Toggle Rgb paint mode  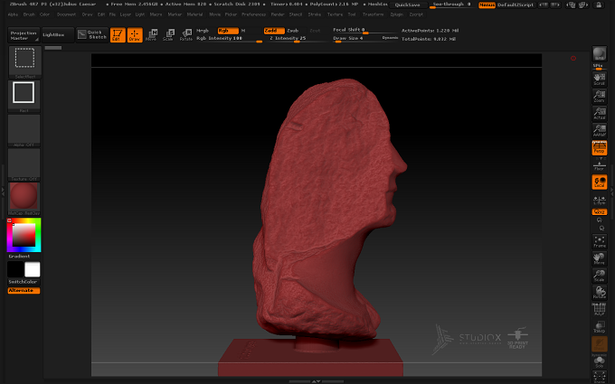coord(228,31)
